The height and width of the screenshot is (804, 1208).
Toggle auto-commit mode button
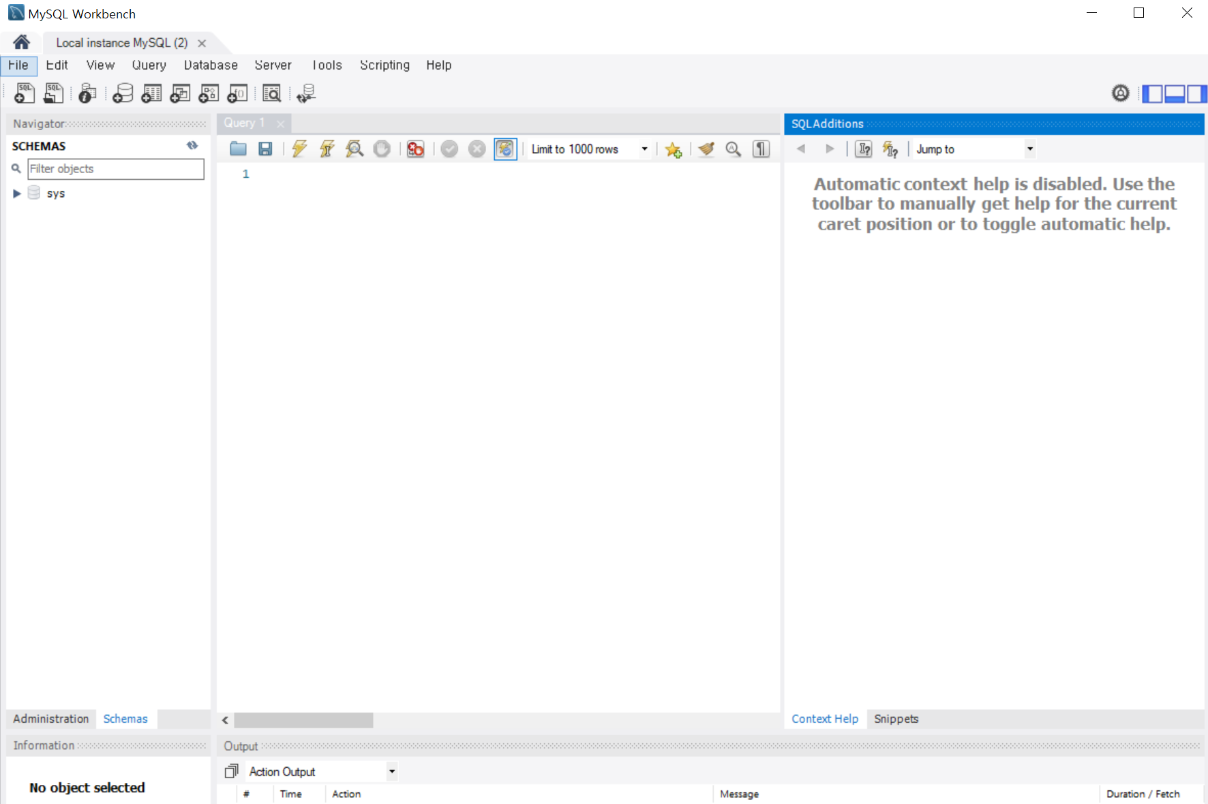[505, 149]
